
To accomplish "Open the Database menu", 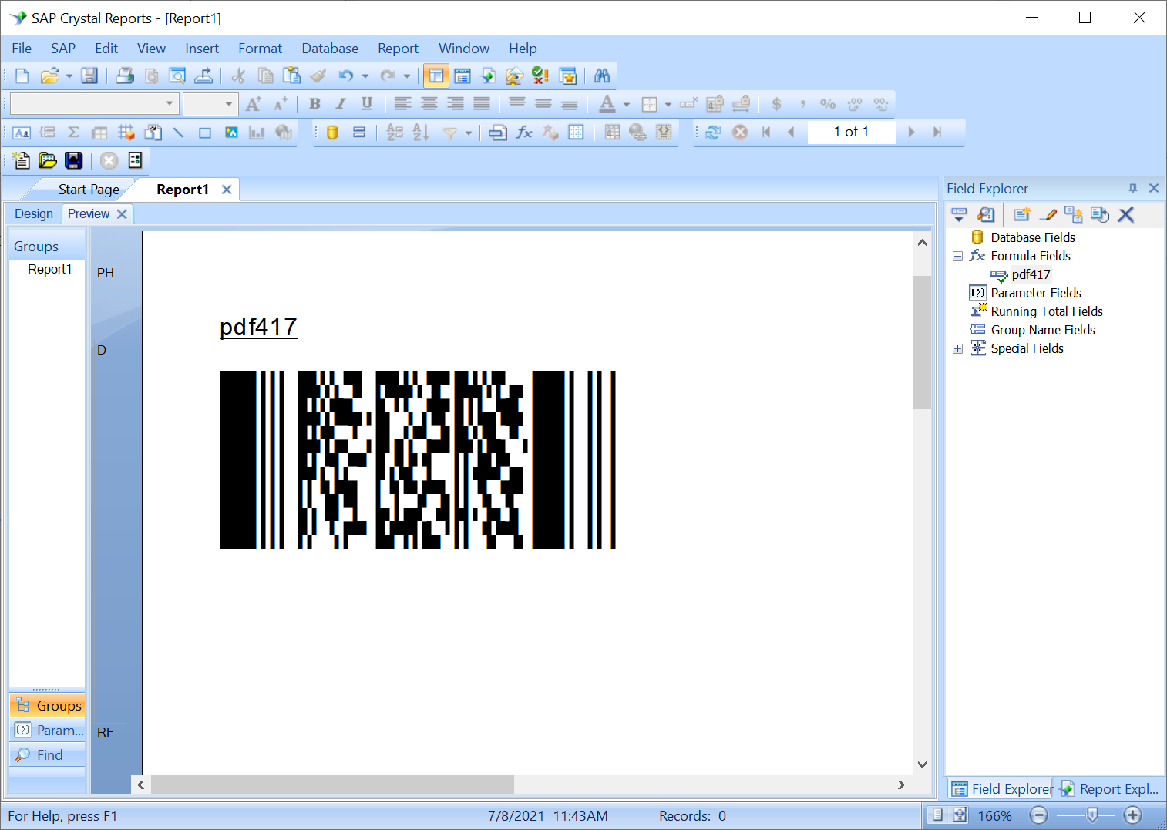I will [330, 49].
